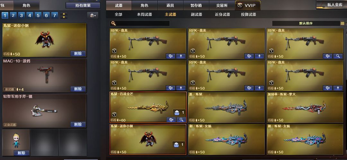Click the magnifier icon in the search box

point(113,23)
